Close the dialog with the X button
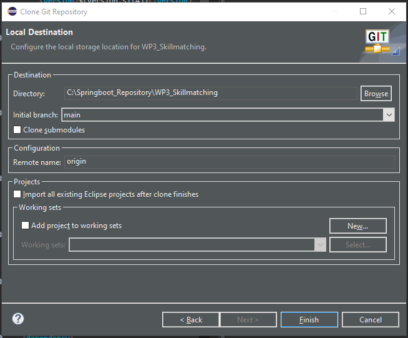Screen dimensions: 408x338 [392, 11]
